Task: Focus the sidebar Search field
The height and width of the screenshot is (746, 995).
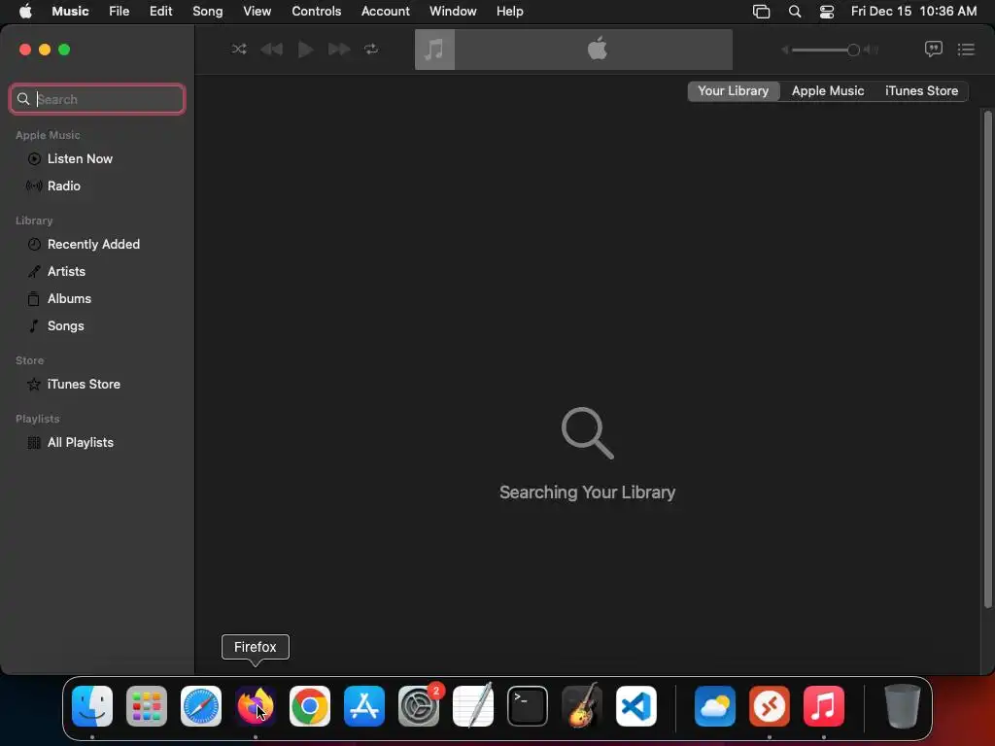Action: click(x=97, y=99)
